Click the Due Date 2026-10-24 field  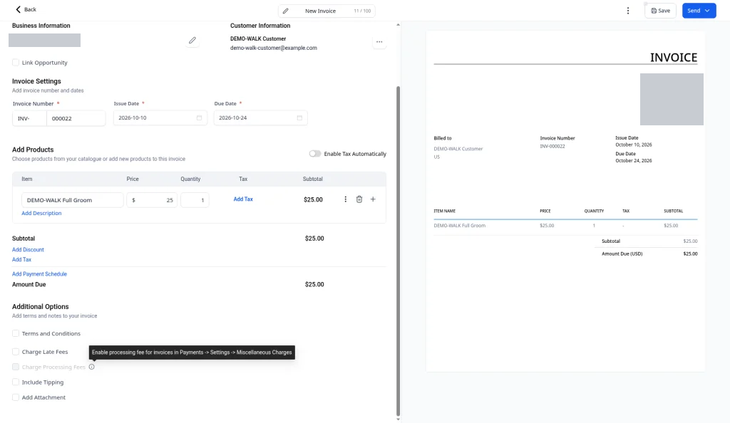[x=261, y=118]
